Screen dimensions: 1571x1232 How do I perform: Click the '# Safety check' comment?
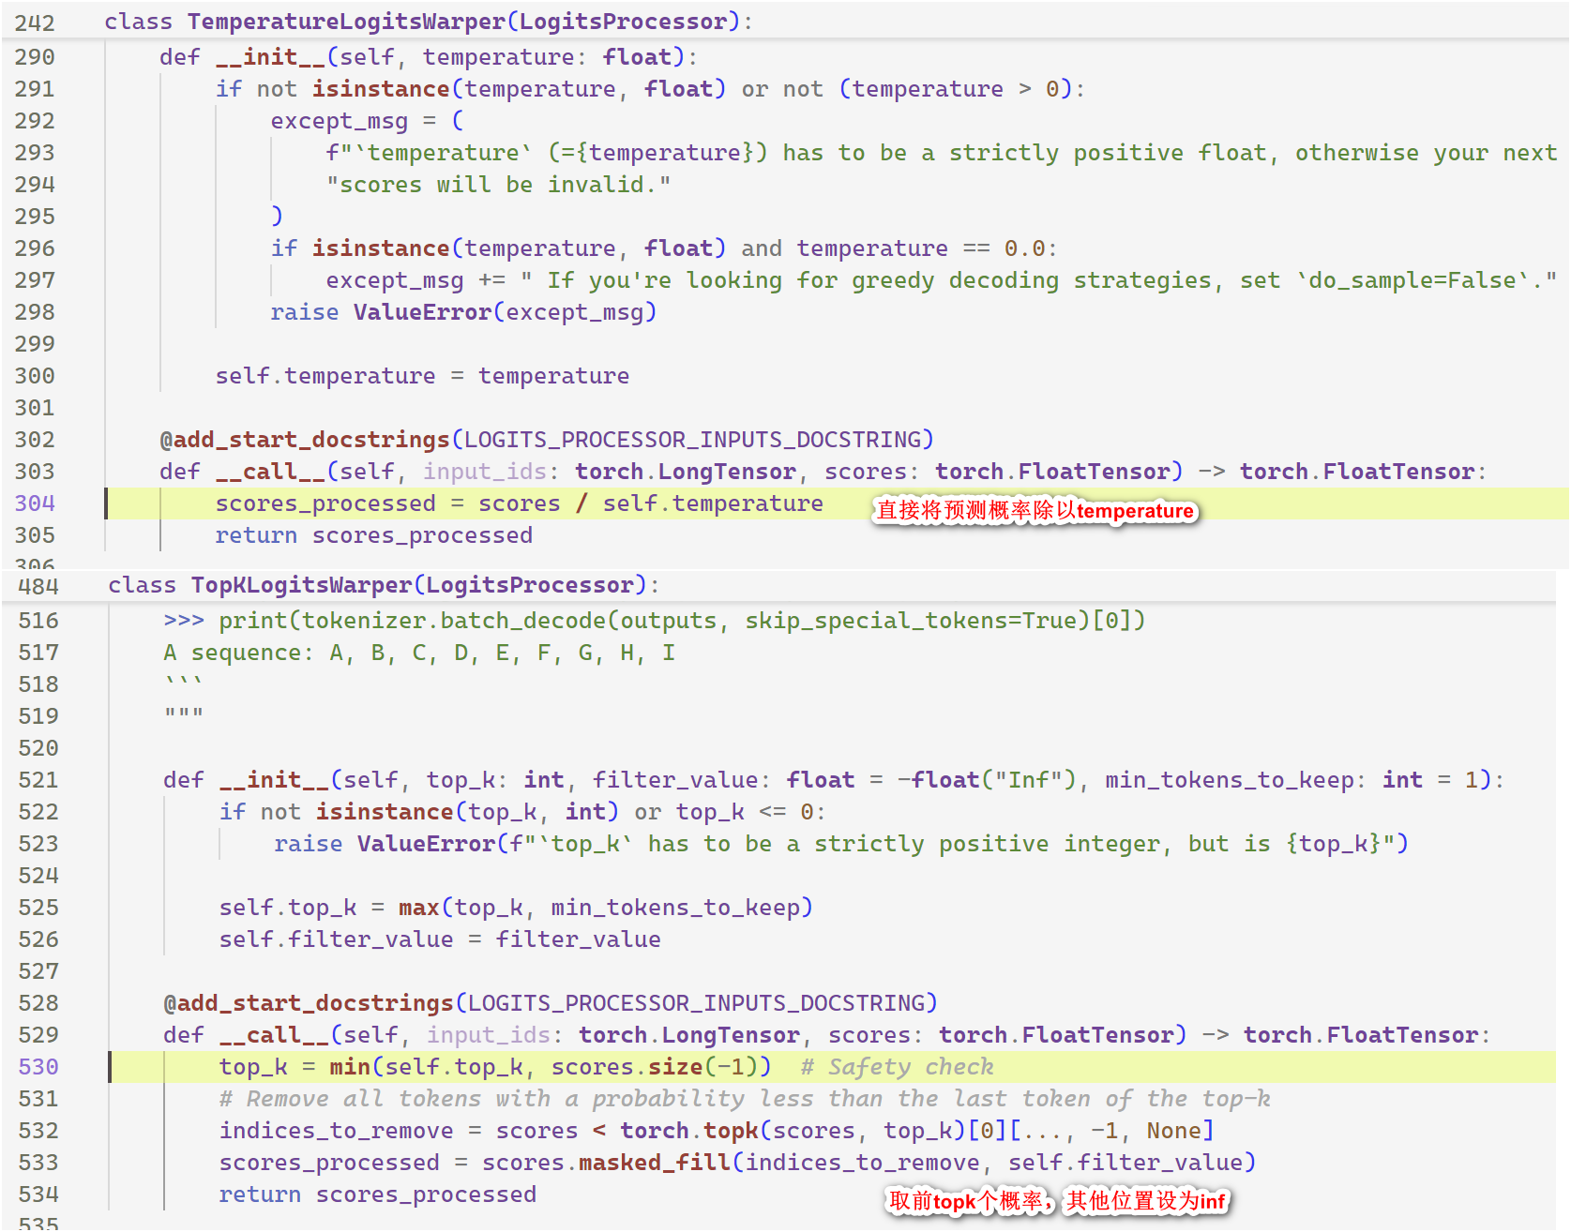point(897,1067)
